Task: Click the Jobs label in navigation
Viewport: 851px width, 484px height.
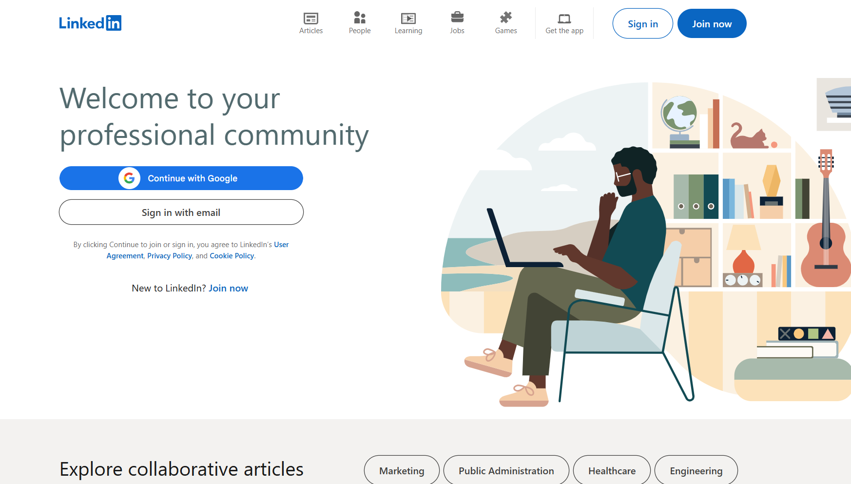Action: 457,31
